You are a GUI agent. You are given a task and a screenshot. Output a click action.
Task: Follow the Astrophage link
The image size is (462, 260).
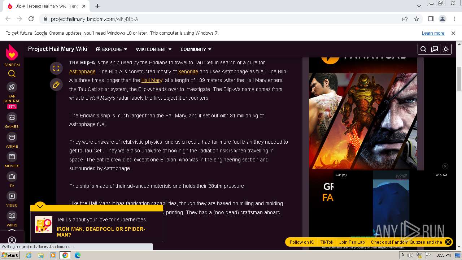(x=82, y=71)
